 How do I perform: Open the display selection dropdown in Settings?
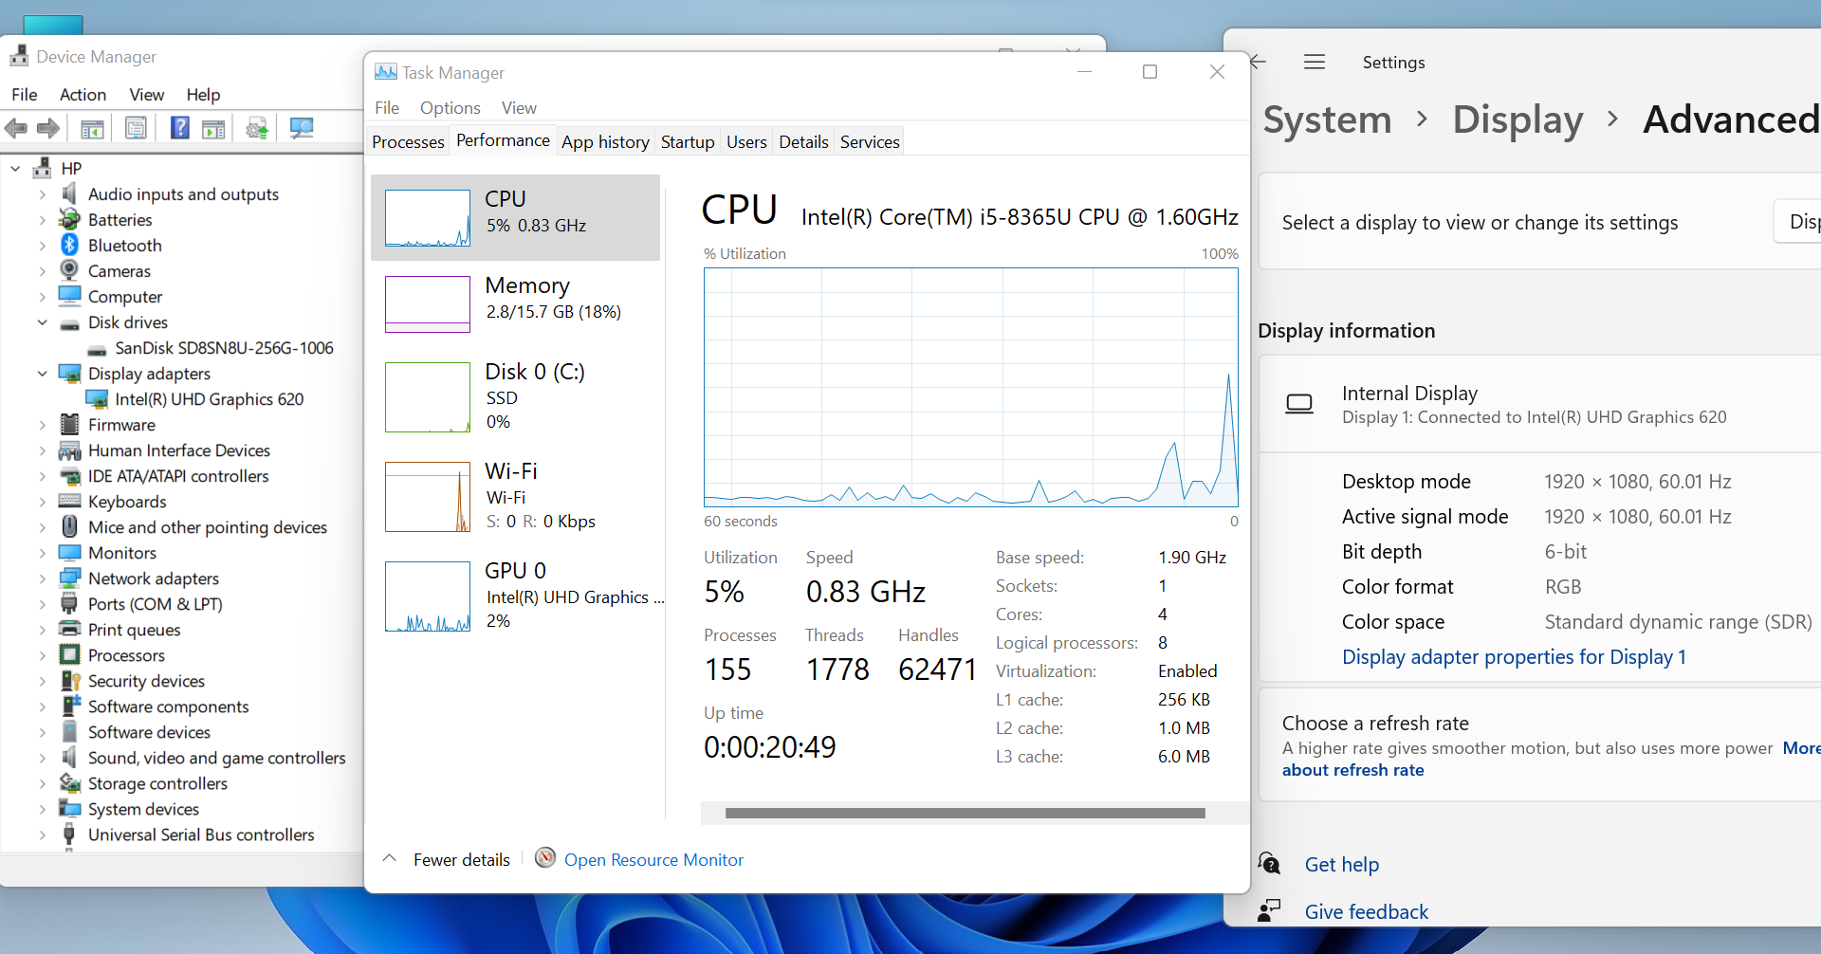coord(1798,222)
